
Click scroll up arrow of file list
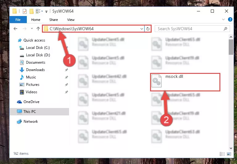pyautogui.click(x=231, y=37)
